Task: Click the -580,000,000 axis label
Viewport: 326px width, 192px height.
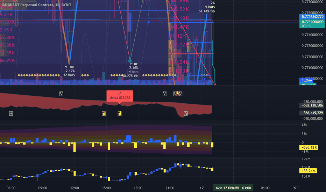Action: [312, 102]
